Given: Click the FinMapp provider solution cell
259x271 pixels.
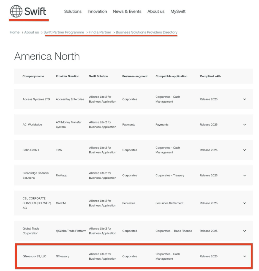Looking at the screenshot, I should (x=61, y=175).
